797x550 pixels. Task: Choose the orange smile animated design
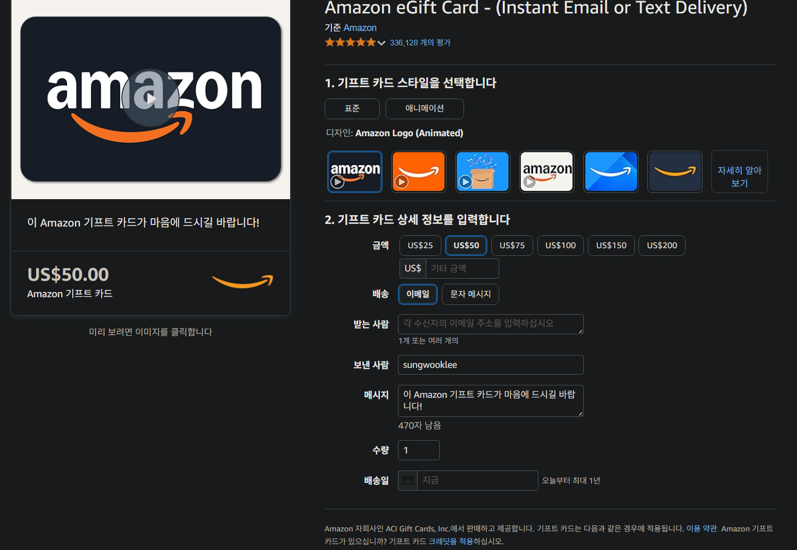coord(419,171)
